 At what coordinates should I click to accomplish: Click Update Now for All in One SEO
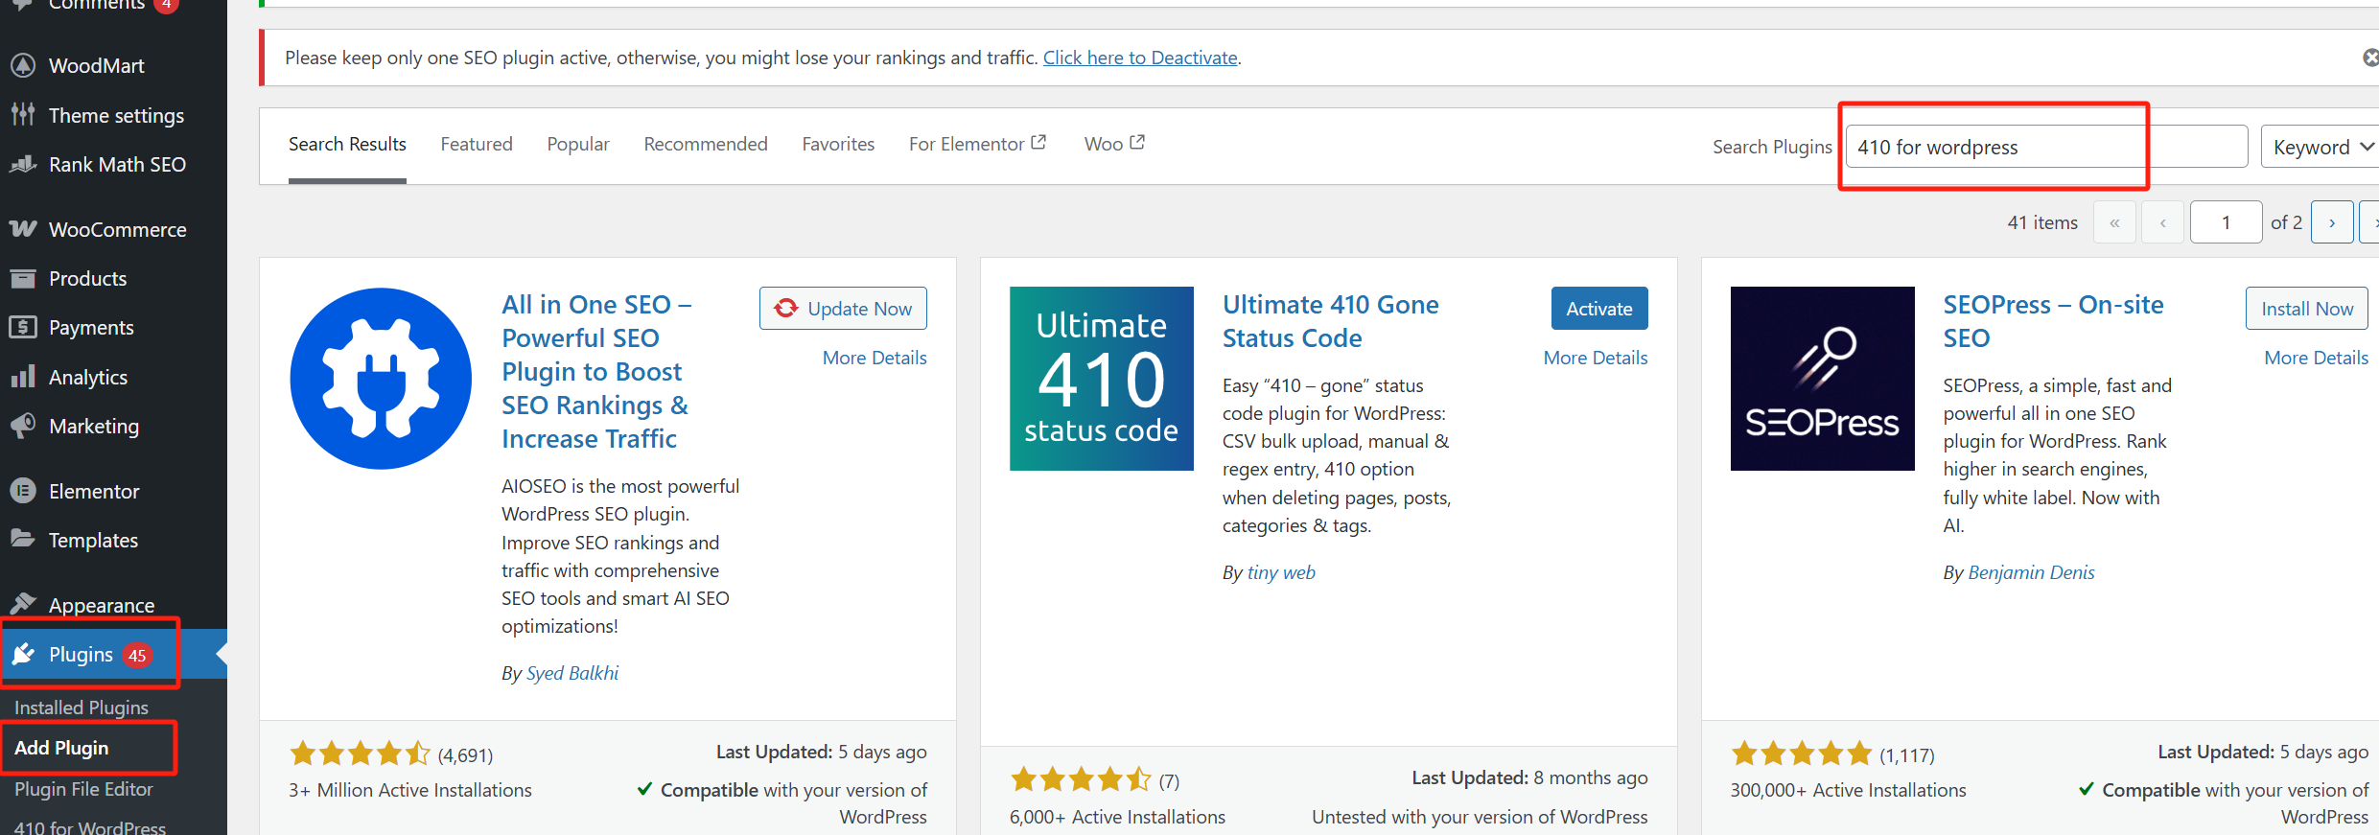[843, 309]
